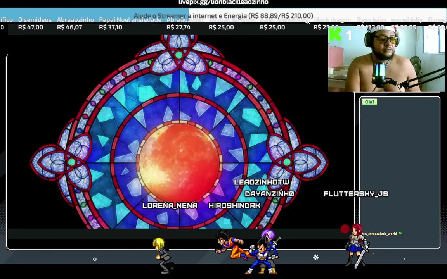The width and height of the screenshot is (447, 279).
Task: Open the CHAT panel label
Action: pos(369,102)
